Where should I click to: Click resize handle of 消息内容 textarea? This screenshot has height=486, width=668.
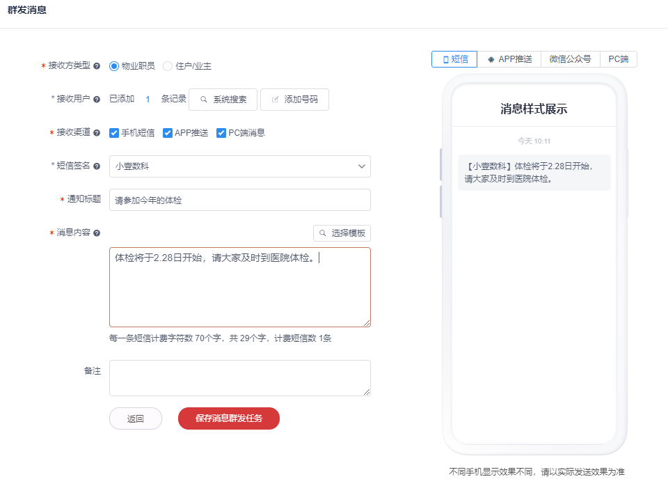[367, 323]
